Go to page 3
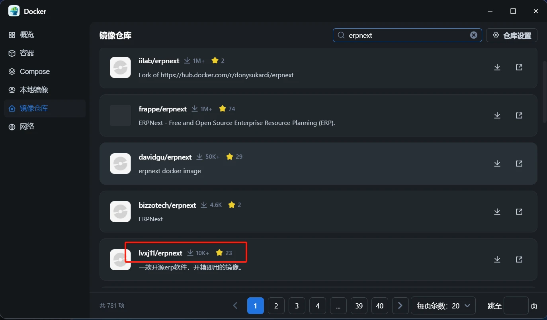 pos(297,306)
